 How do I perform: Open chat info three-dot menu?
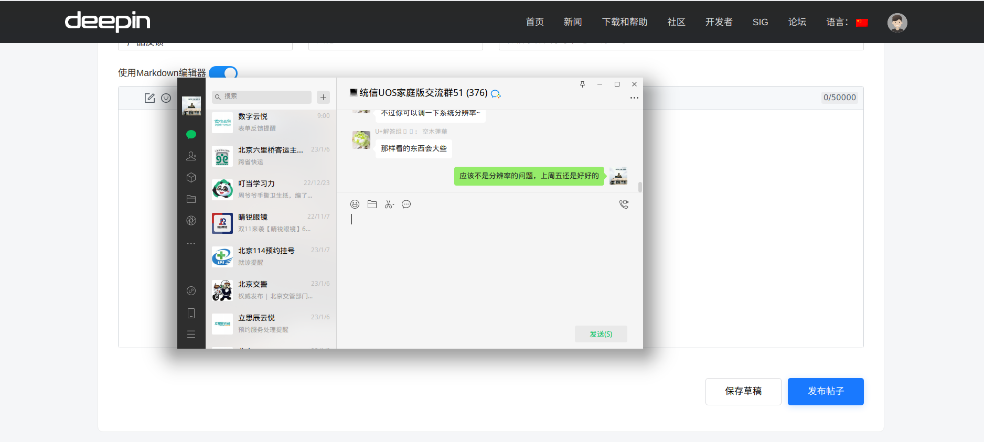pyautogui.click(x=634, y=98)
